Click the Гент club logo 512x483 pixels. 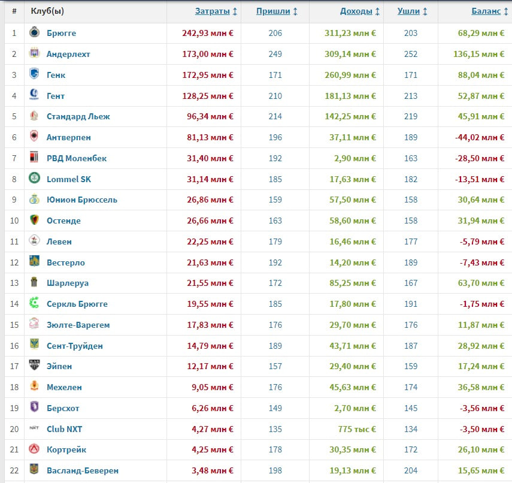tap(34, 95)
